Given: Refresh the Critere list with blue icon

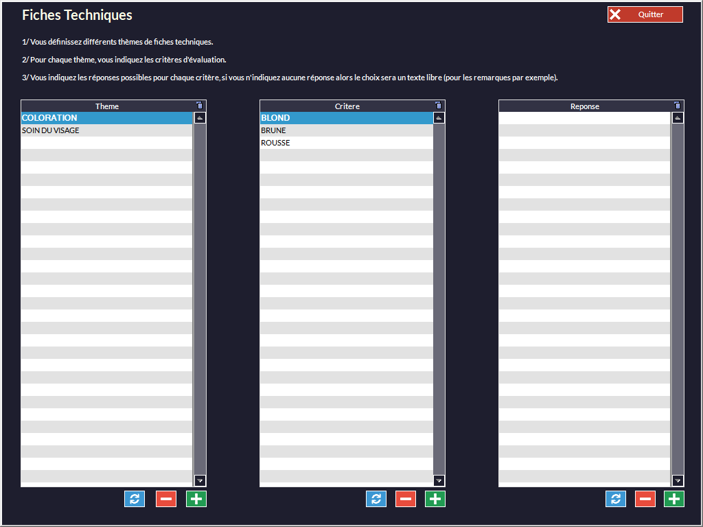Looking at the screenshot, I should point(376,499).
